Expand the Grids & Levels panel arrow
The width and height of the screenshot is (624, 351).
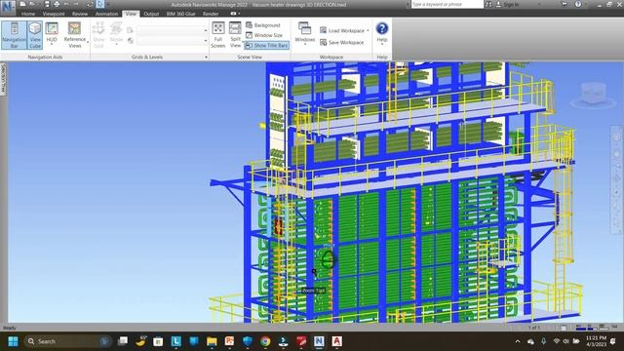coord(206,58)
